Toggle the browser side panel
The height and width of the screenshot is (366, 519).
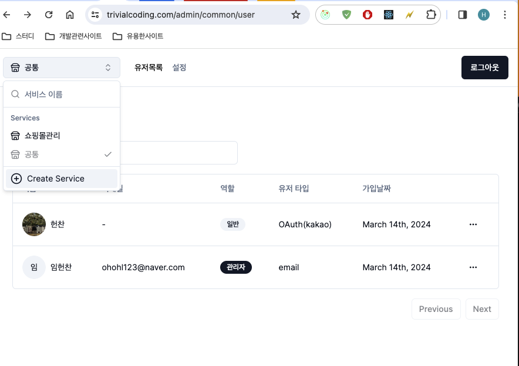coord(463,15)
